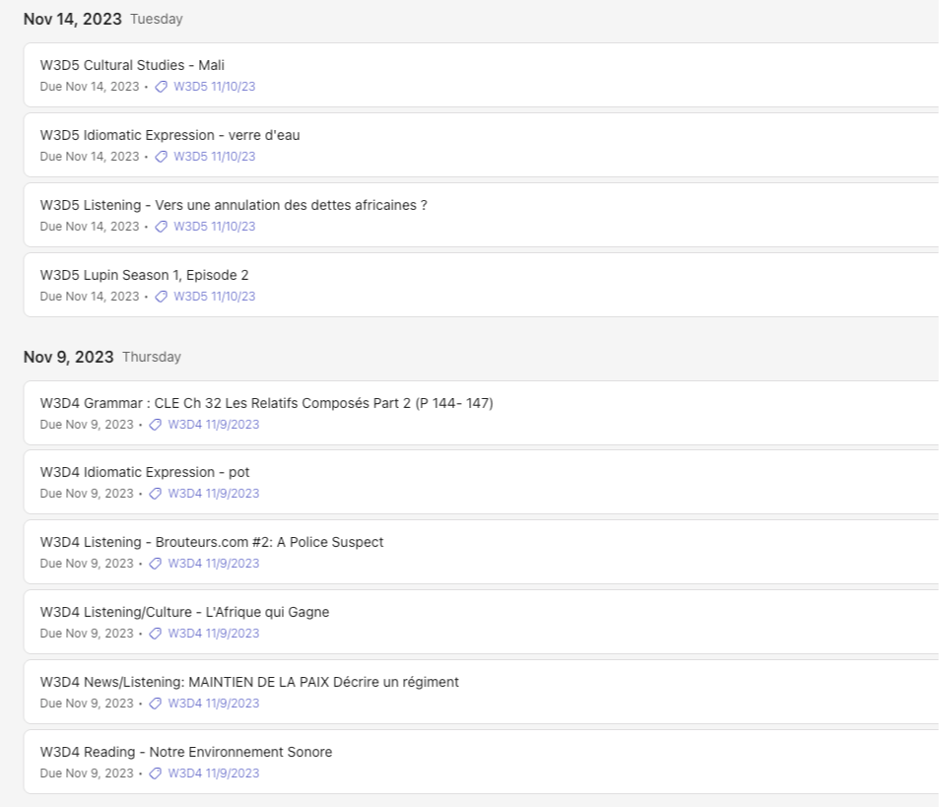
Task: Click Due Nov 14, 2023 under Lupin Season 1
Action: (90, 297)
